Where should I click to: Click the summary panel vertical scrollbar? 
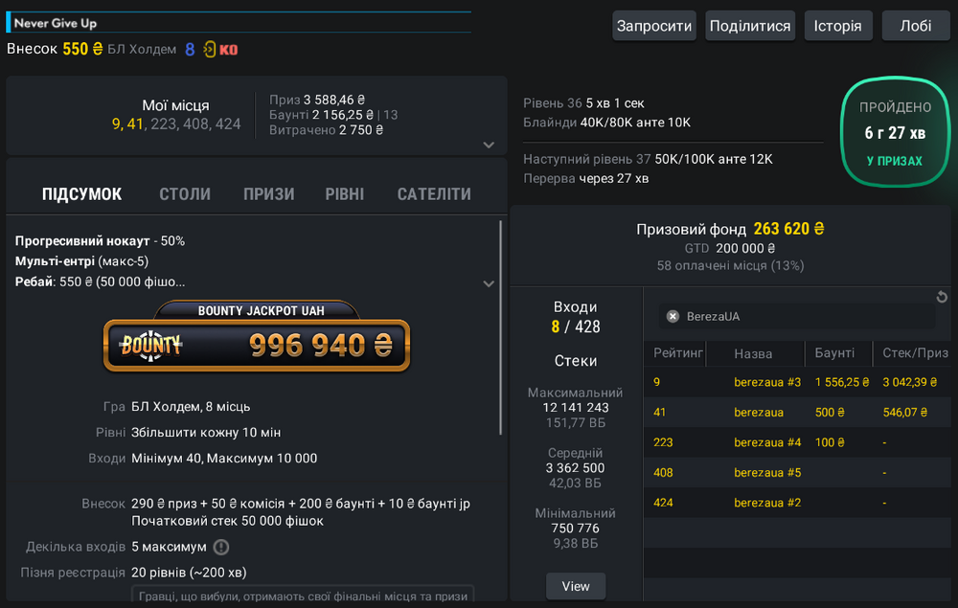[x=501, y=326]
